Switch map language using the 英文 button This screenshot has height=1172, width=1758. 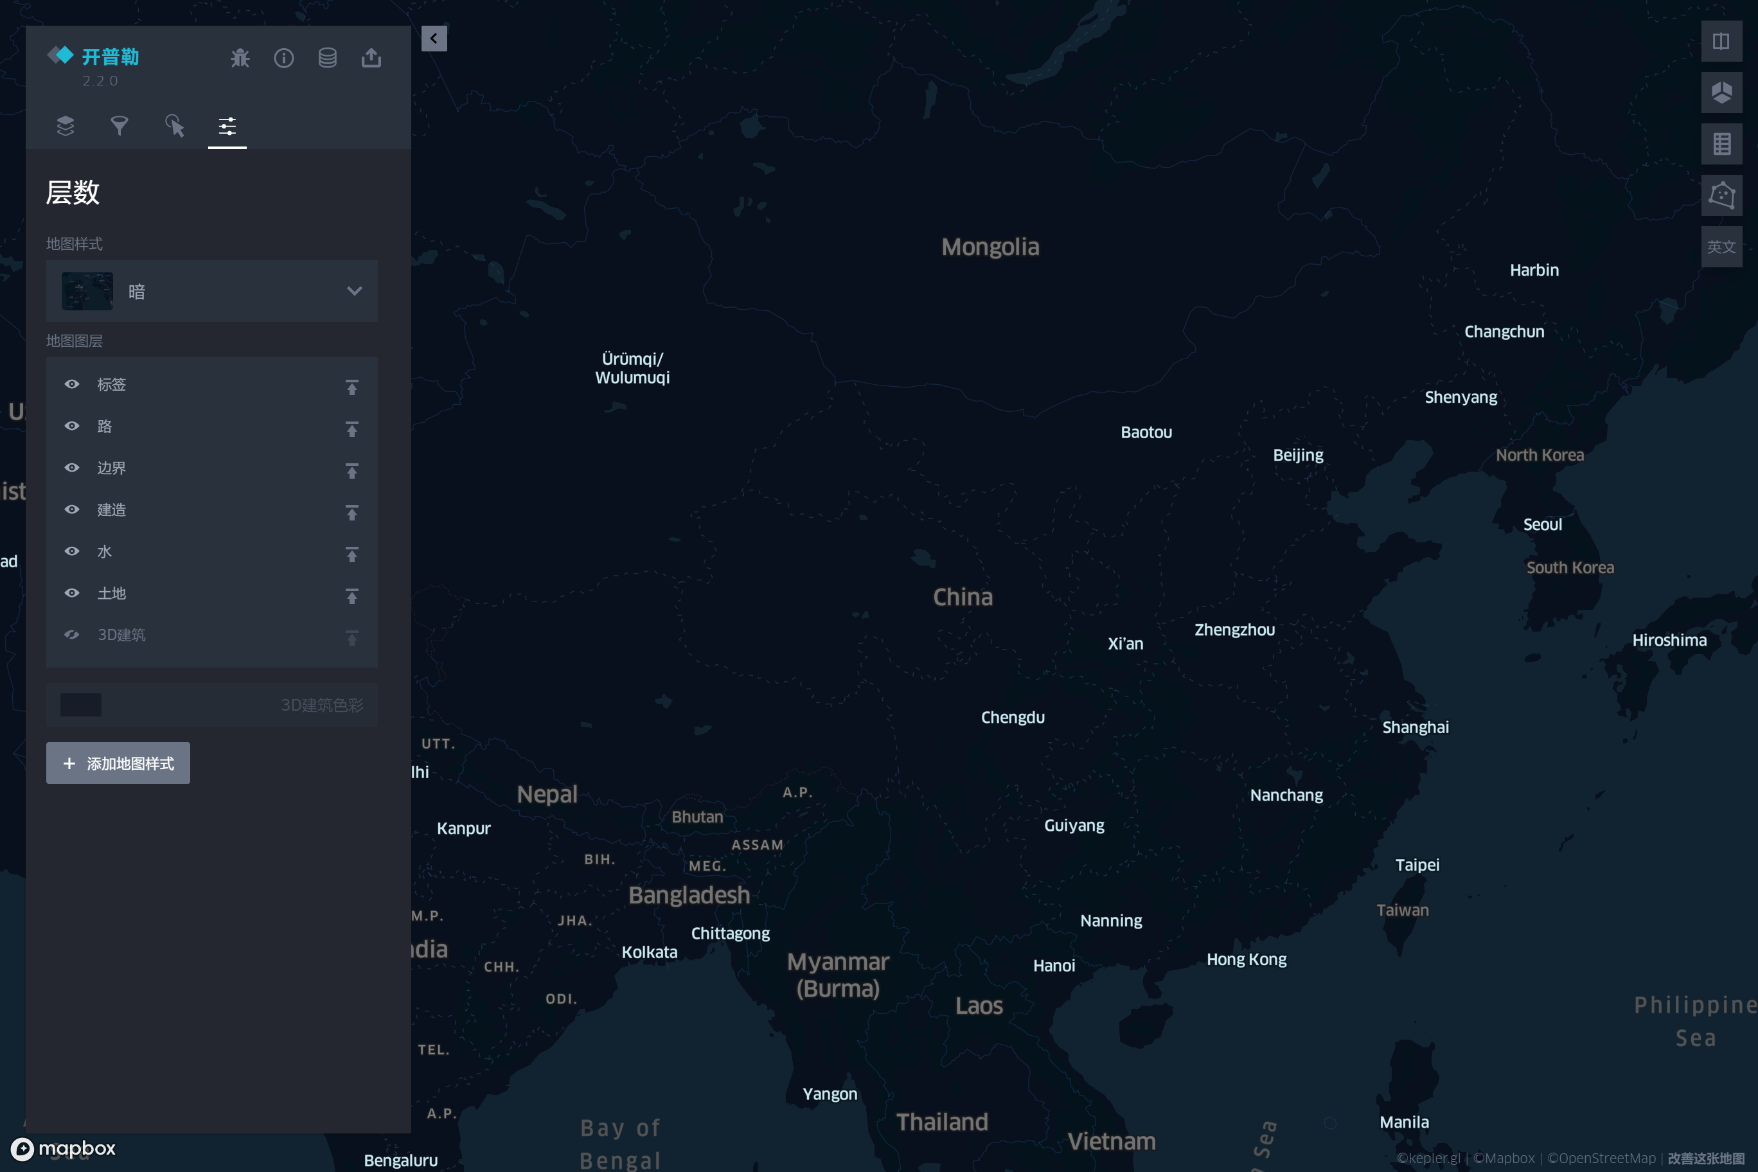pyautogui.click(x=1722, y=246)
